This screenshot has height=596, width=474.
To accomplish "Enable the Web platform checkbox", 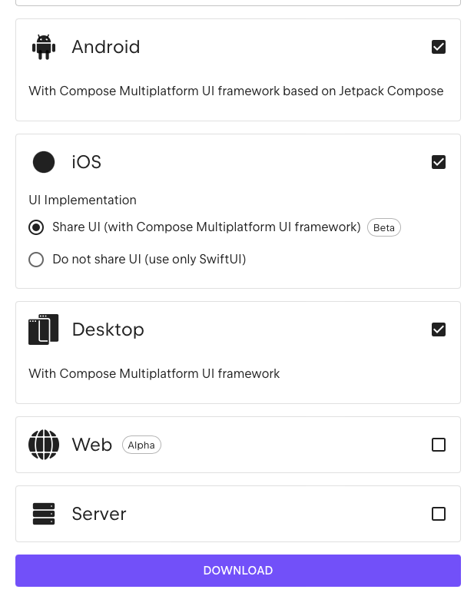I will pyautogui.click(x=439, y=445).
